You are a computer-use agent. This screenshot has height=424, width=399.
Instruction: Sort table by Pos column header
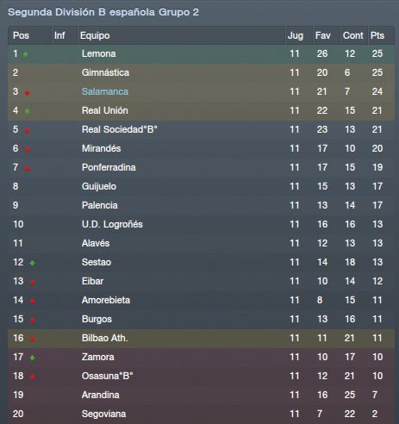(x=21, y=35)
